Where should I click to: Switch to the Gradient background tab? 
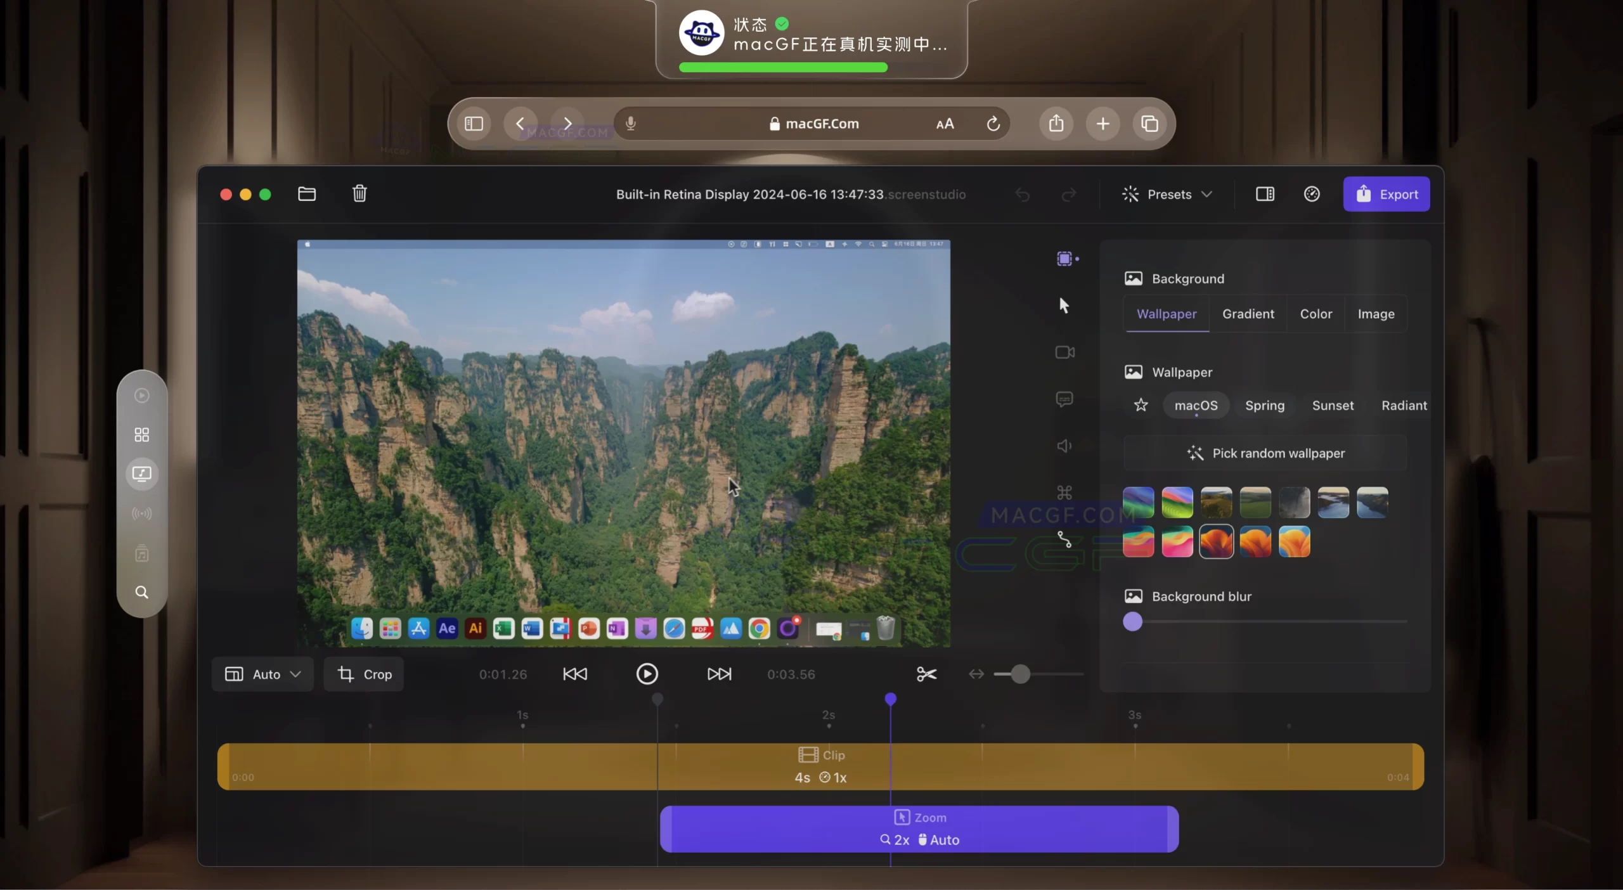[1248, 314]
